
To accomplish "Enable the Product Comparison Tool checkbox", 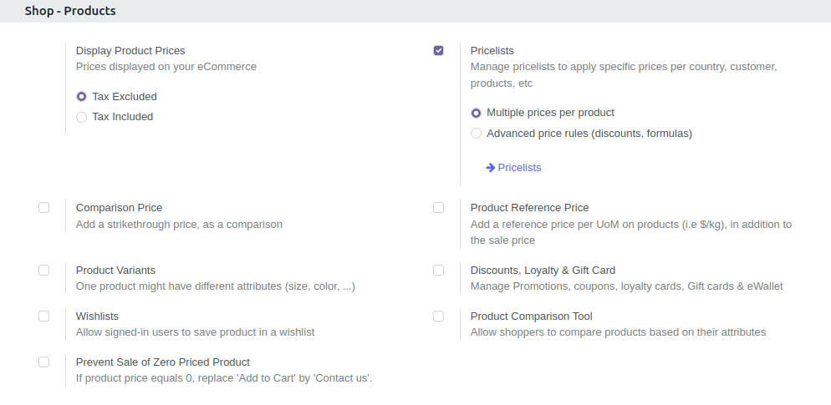I will pos(438,316).
